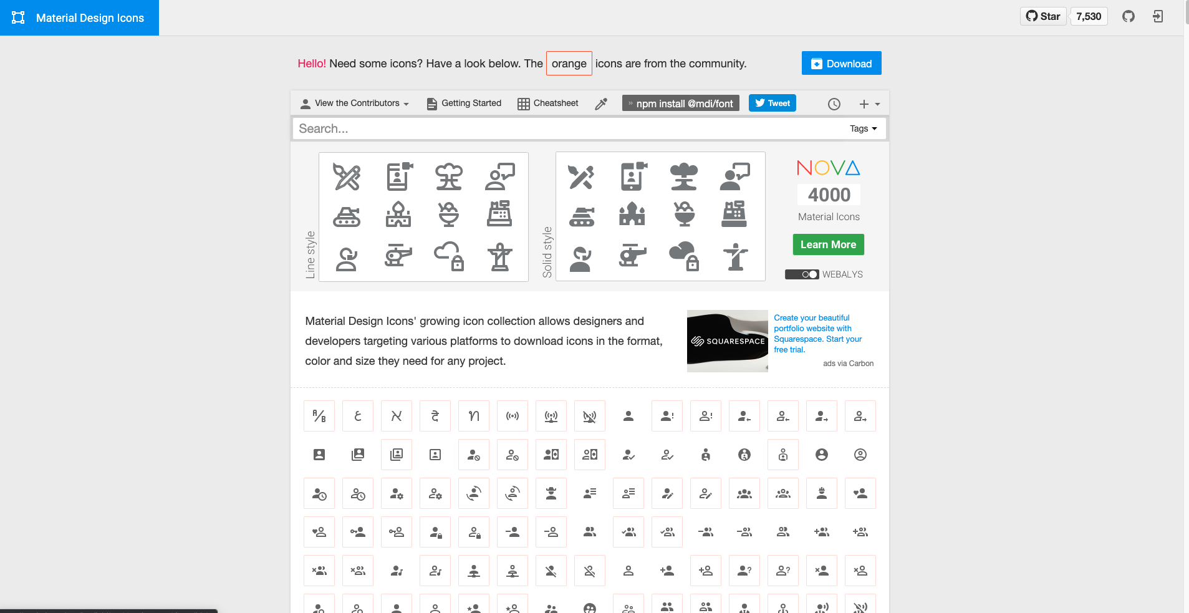This screenshot has height=613, width=1189.
Task: Select the access-point-network-off icon
Action: (x=590, y=416)
